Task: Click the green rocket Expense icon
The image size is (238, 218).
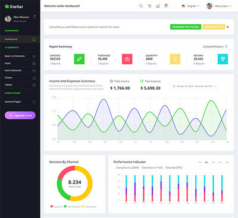Action: (x=79, y=59)
